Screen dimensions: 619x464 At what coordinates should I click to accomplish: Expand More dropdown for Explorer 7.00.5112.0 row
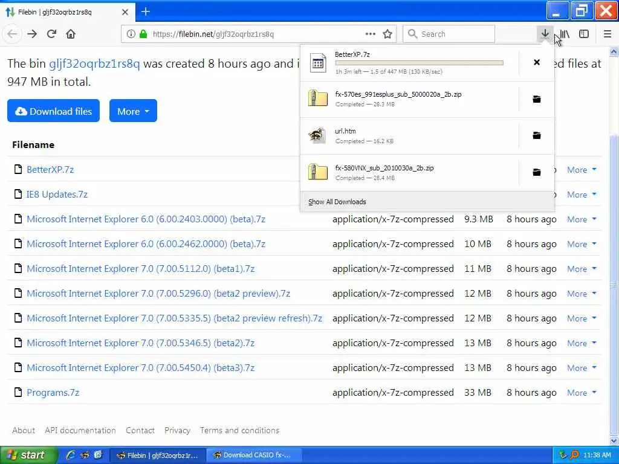582,269
